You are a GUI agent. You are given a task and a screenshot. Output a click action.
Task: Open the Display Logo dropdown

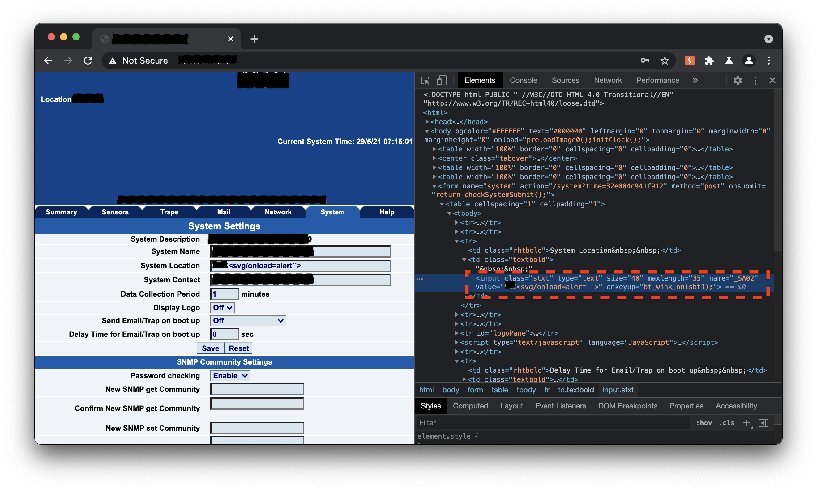[x=222, y=307]
